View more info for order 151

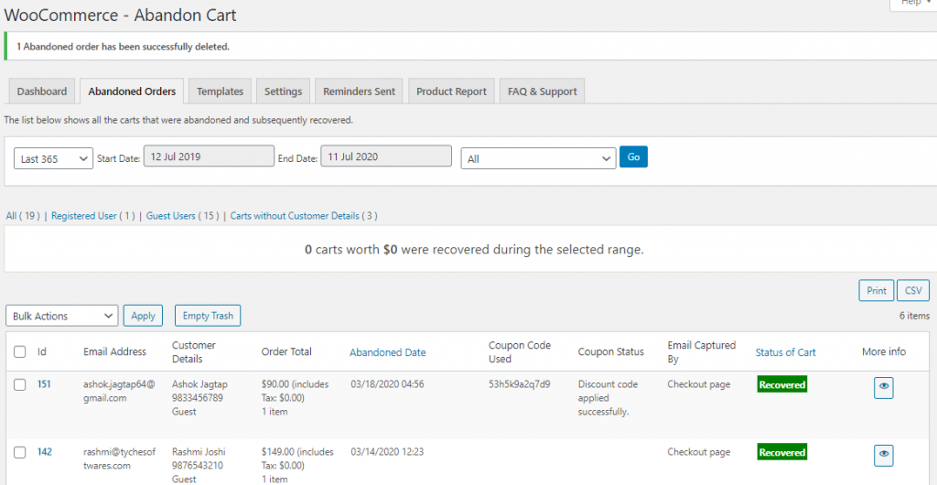pos(884,388)
